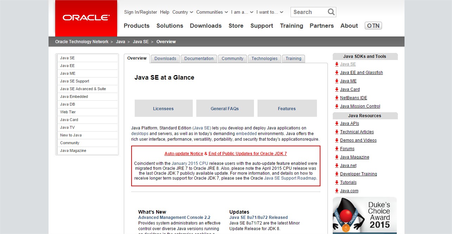
Task: Click in the Search input field
Action: pyautogui.click(x=309, y=12)
